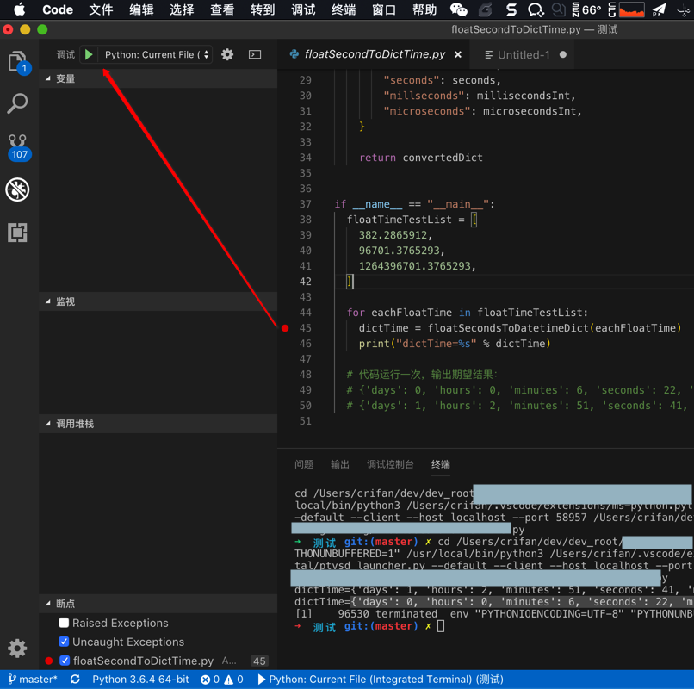Click the red breakpoint dot at line 45
Image resolution: width=694 pixels, height=689 pixels.
pos(285,328)
